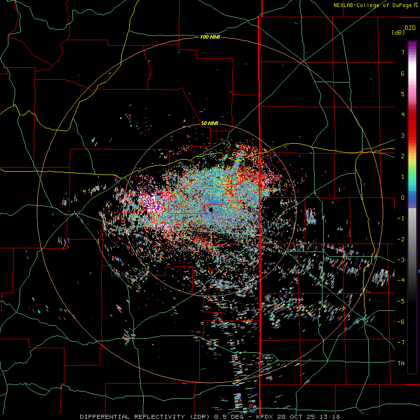The height and width of the screenshot is (420, 420).
Task: Click the "KFDX" radar site identifier
Action: click(265, 417)
